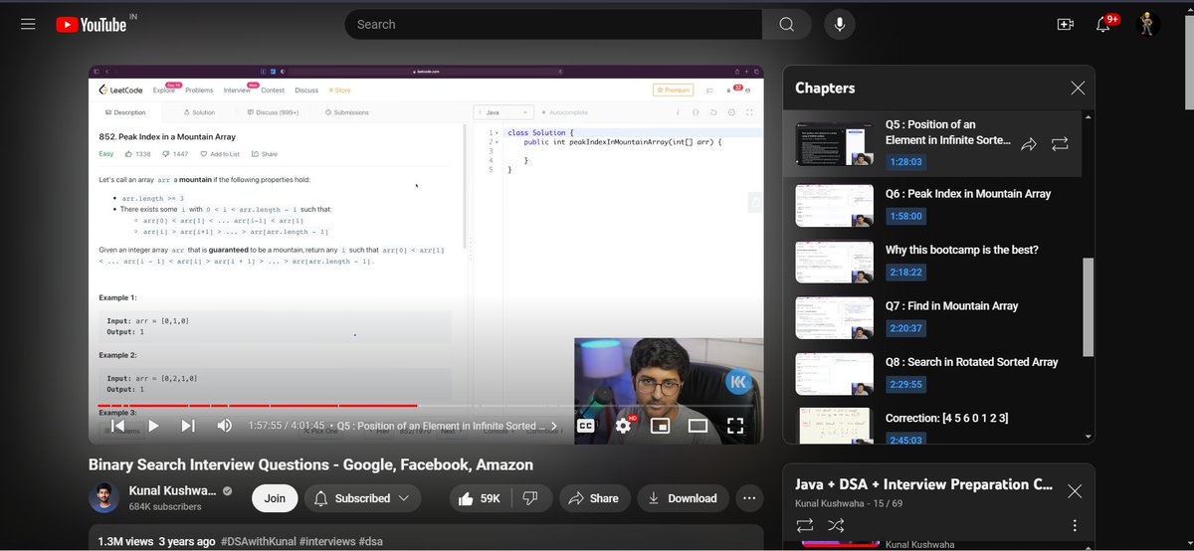Mute the video volume

pyautogui.click(x=225, y=426)
